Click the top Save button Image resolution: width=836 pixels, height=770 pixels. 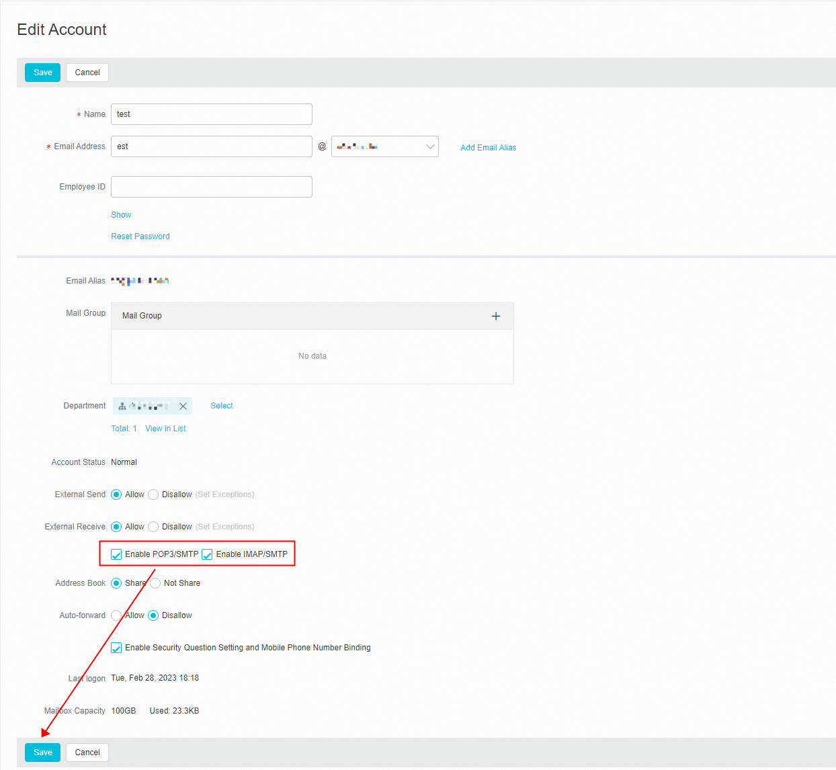click(43, 73)
